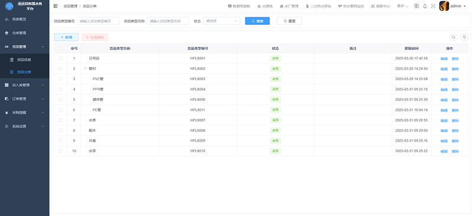This screenshot has width=473, height=216.
Task: Click 编辑 link in the 日用品 row
Action: 444,59
